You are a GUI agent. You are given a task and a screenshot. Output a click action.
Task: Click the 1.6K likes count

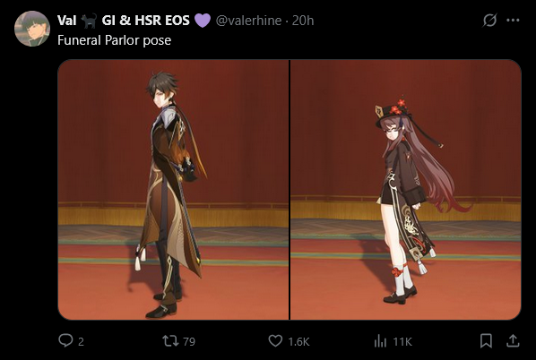298,341
